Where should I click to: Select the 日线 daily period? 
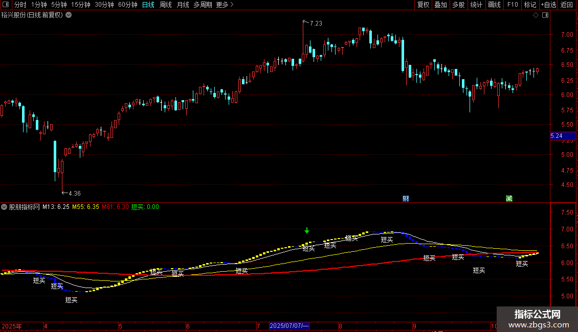pyautogui.click(x=148, y=5)
